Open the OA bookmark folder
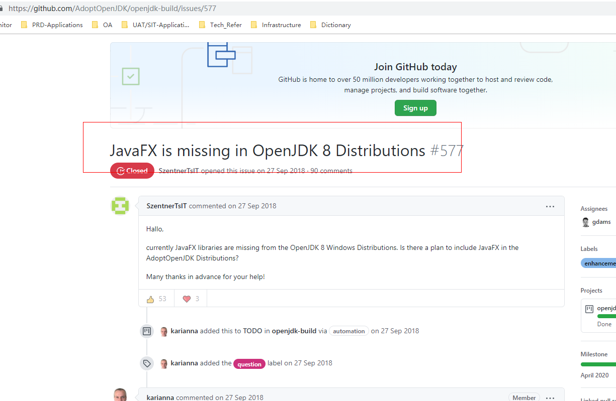 tap(102, 25)
